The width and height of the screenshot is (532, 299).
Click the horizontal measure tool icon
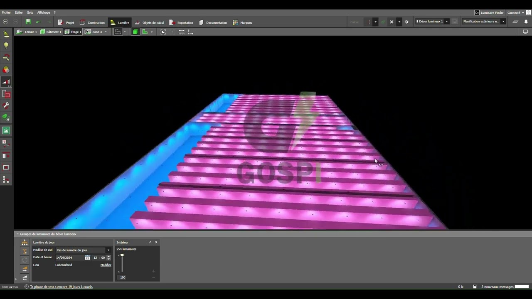click(x=182, y=32)
